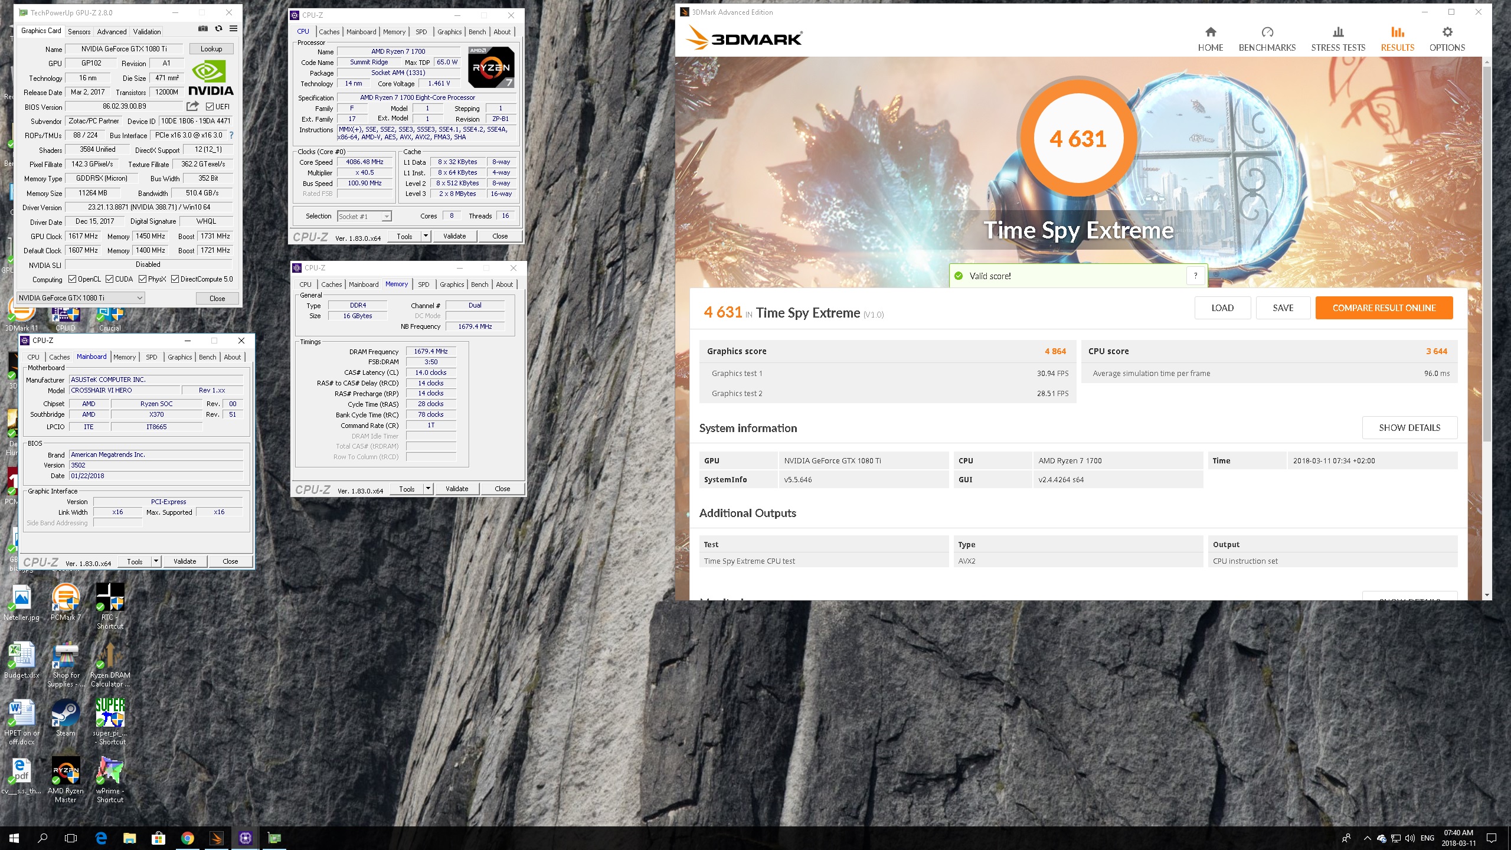Click the 3DMark vertical scrollbar
Screen dimensions: 1511x850
(1487, 254)
